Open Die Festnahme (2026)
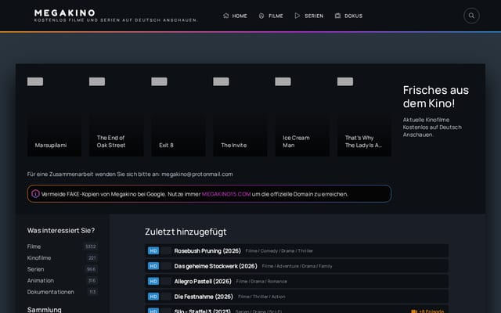Screen dimensions: 501x313 (204, 297)
